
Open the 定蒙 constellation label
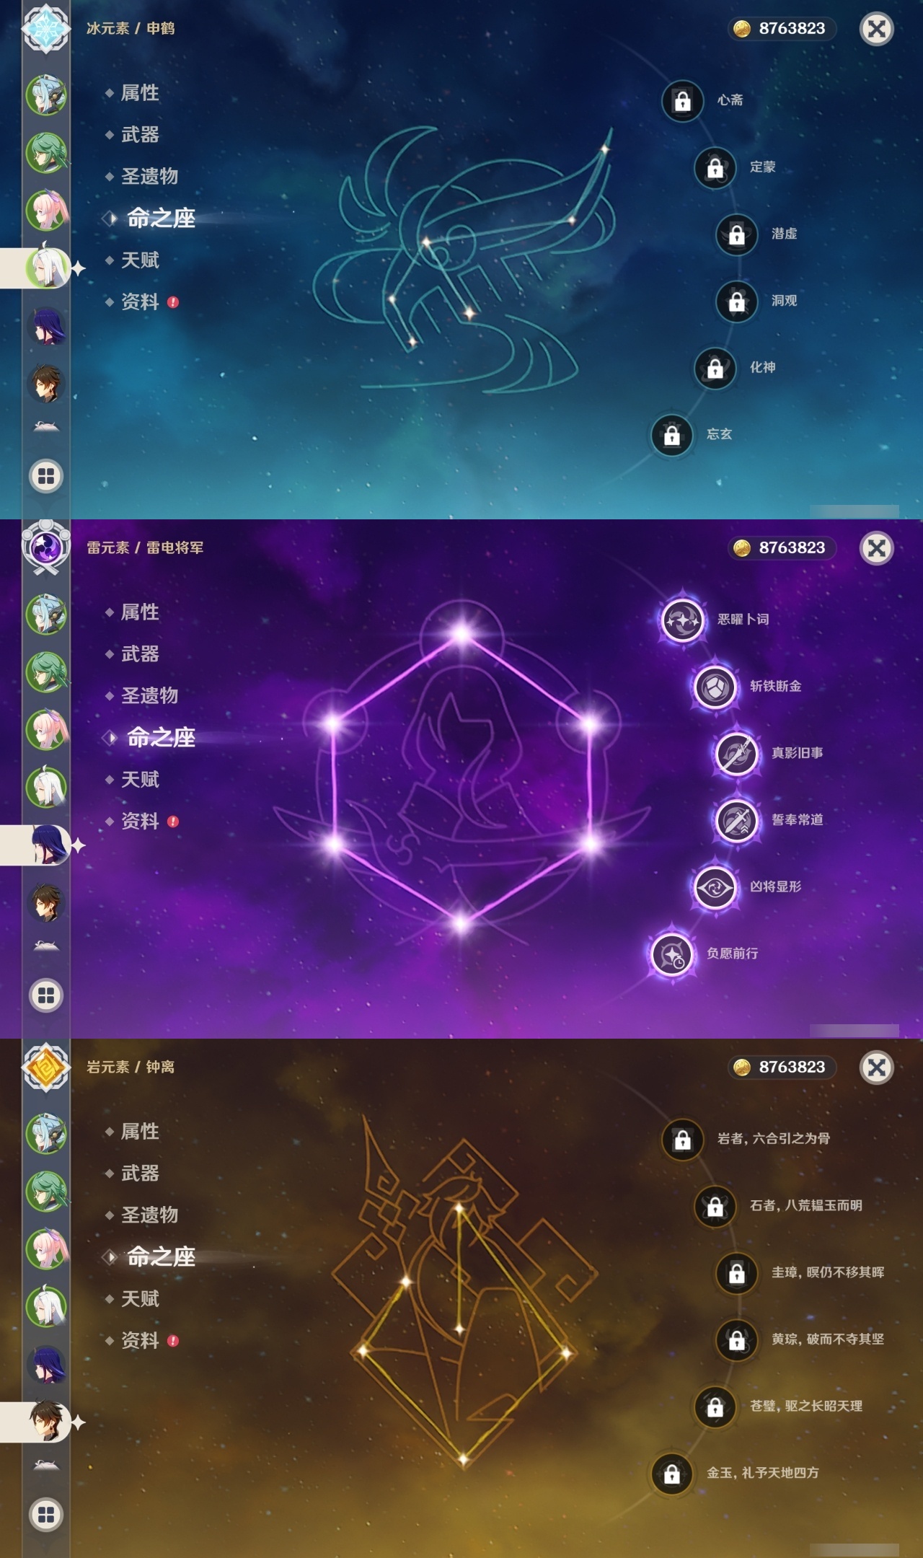pos(762,167)
